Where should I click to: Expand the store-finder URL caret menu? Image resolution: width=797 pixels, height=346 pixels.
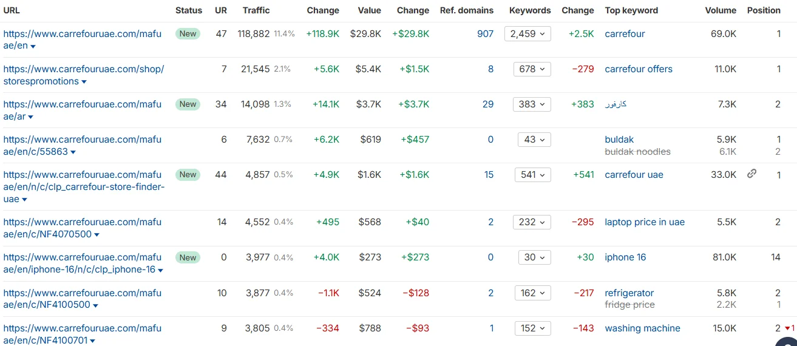point(24,200)
